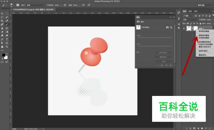Open layer filter type dropdown
Image resolution: width=214 pixels, height=130 pixels.
188,16
